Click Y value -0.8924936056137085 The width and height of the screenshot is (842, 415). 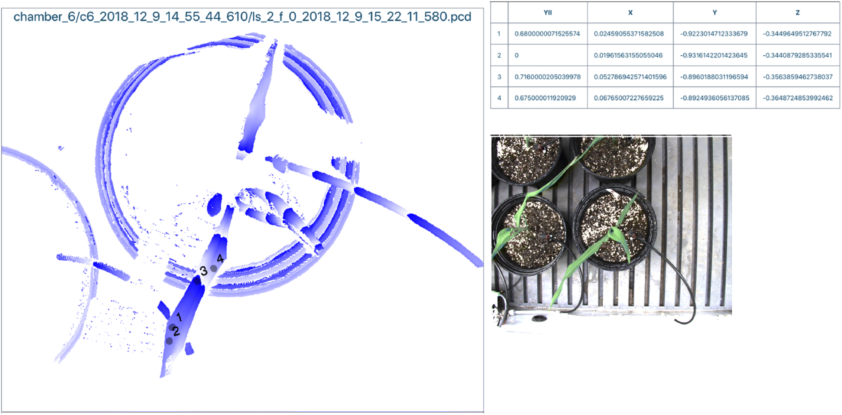click(714, 98)
